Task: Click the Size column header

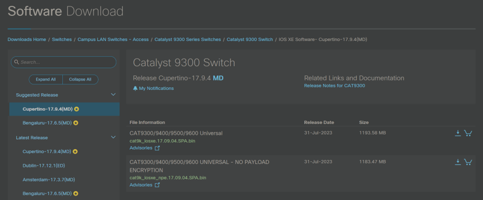Action: pos(364,122)
